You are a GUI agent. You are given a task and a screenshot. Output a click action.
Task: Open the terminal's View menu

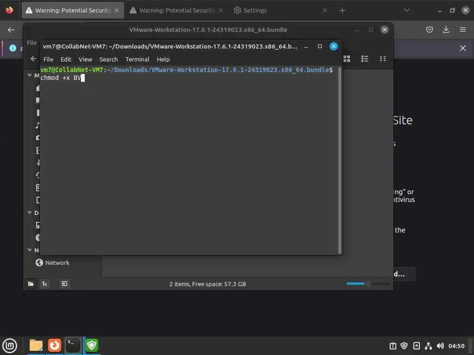click(x=85, y=60)
